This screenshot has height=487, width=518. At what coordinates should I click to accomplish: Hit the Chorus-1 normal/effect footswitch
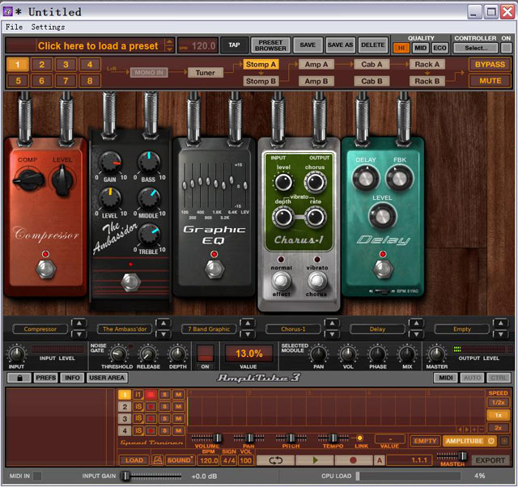[x=281, y=281]
